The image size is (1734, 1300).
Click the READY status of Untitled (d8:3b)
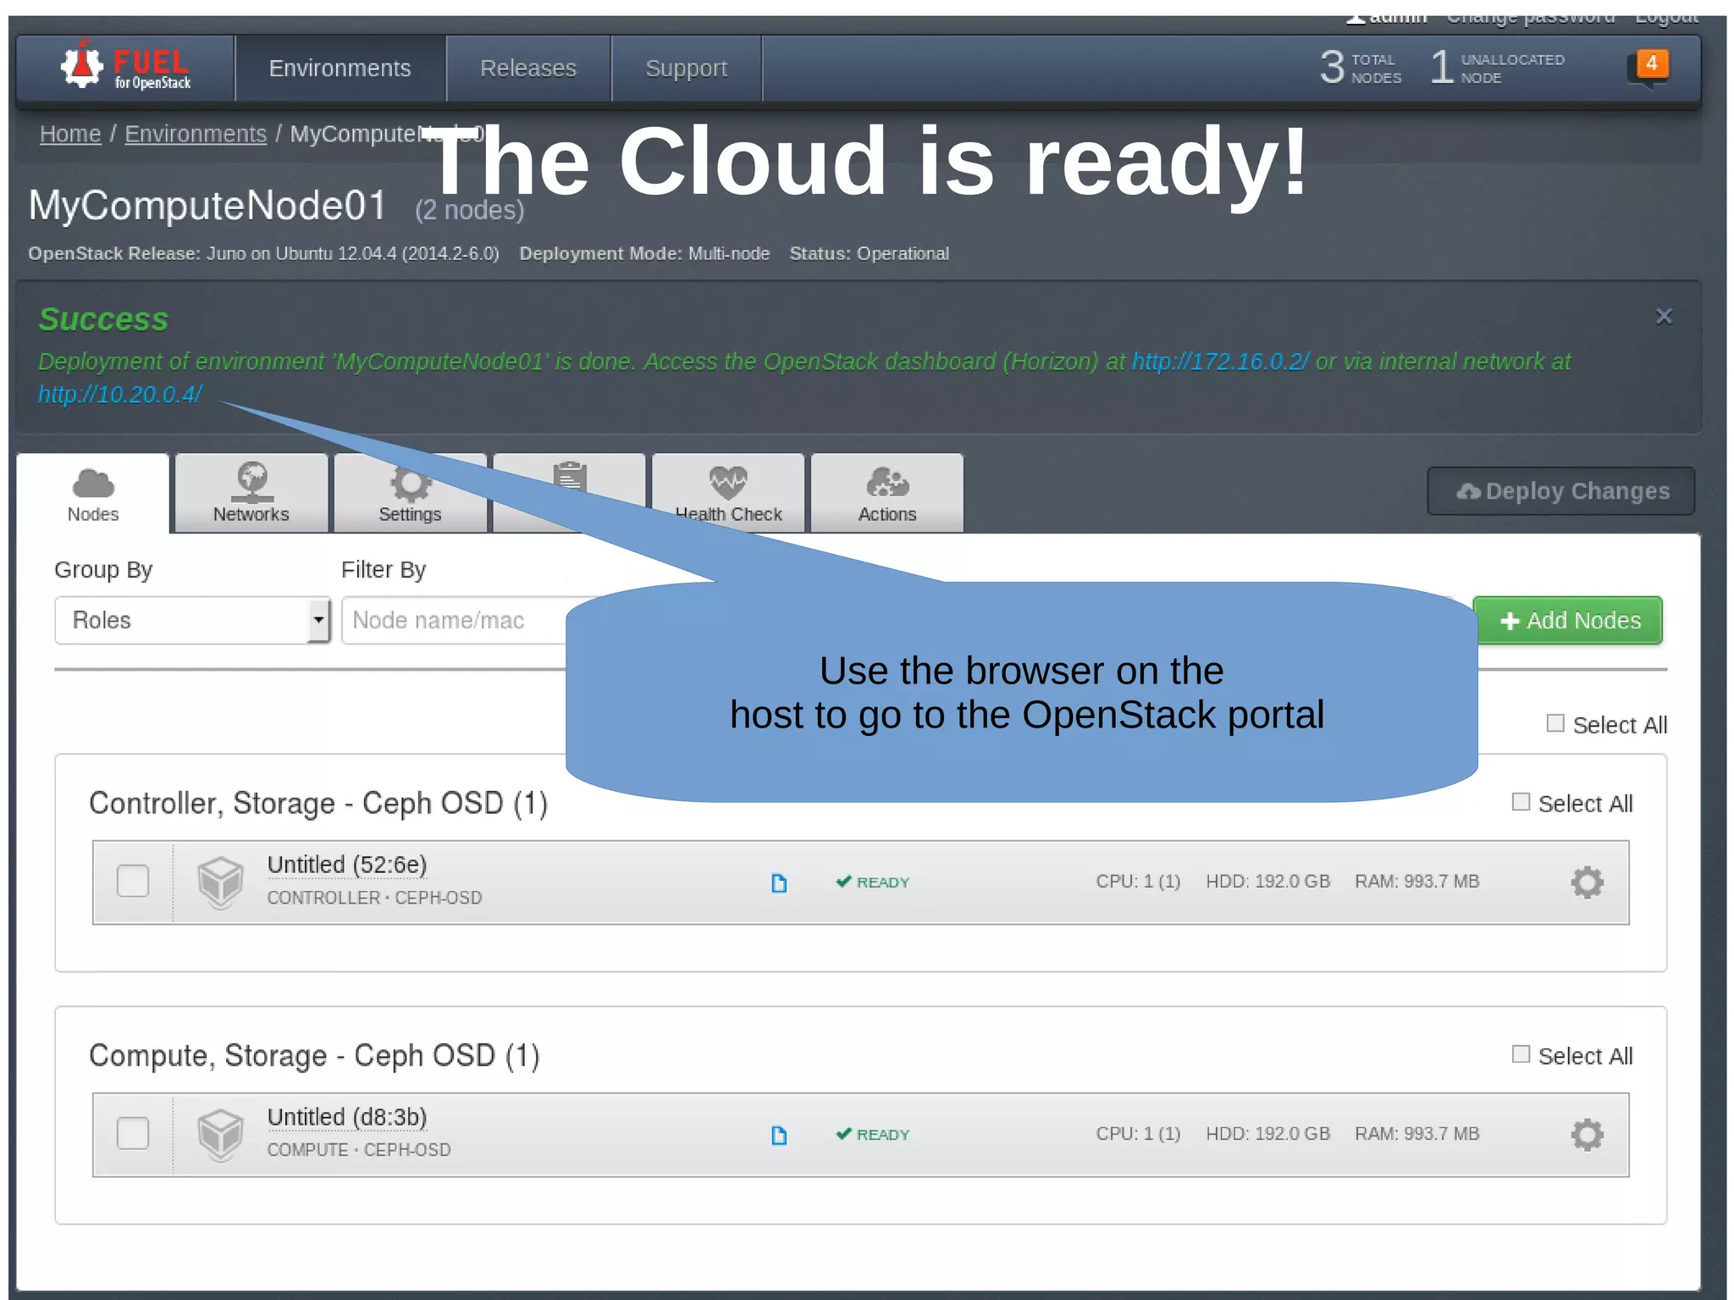point(873,1135)
